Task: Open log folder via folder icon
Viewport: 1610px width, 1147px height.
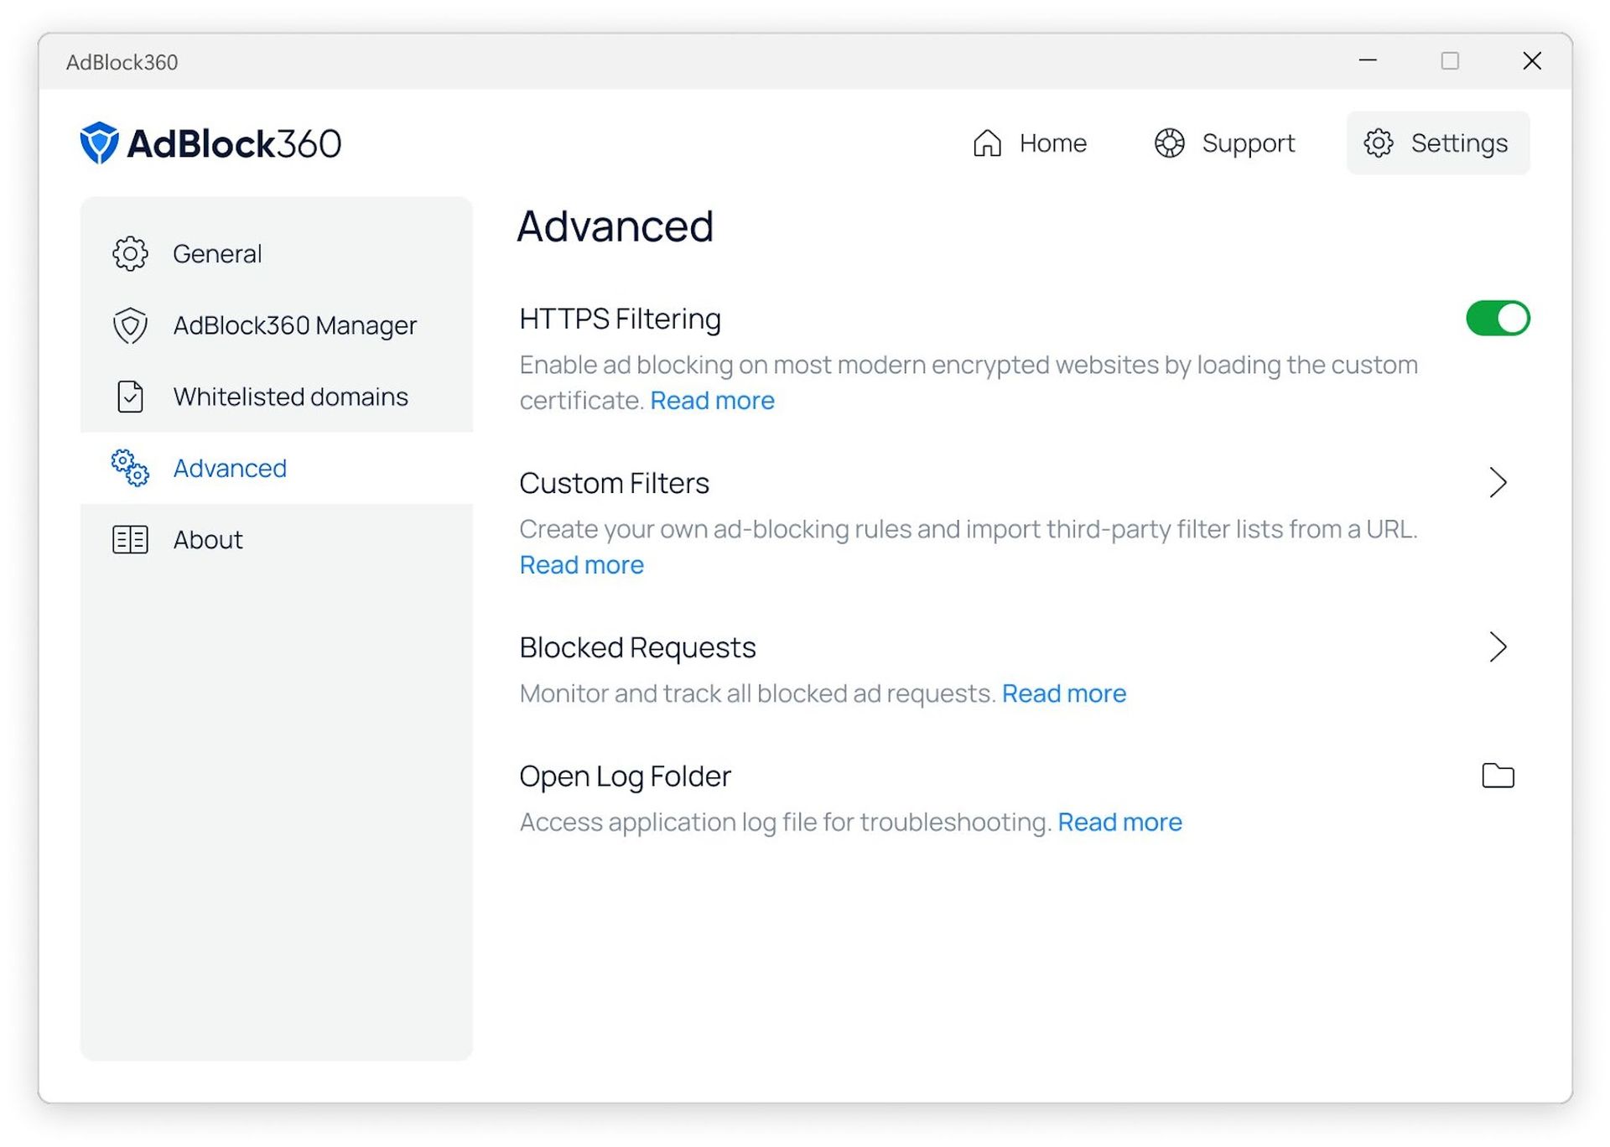Action: [1498, 776]
